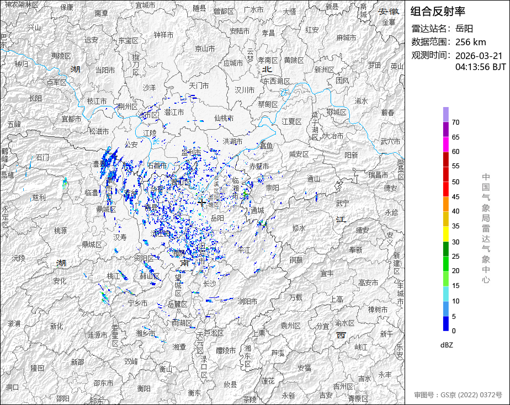Click the 江夏区 map label

[x=291, y=121]
